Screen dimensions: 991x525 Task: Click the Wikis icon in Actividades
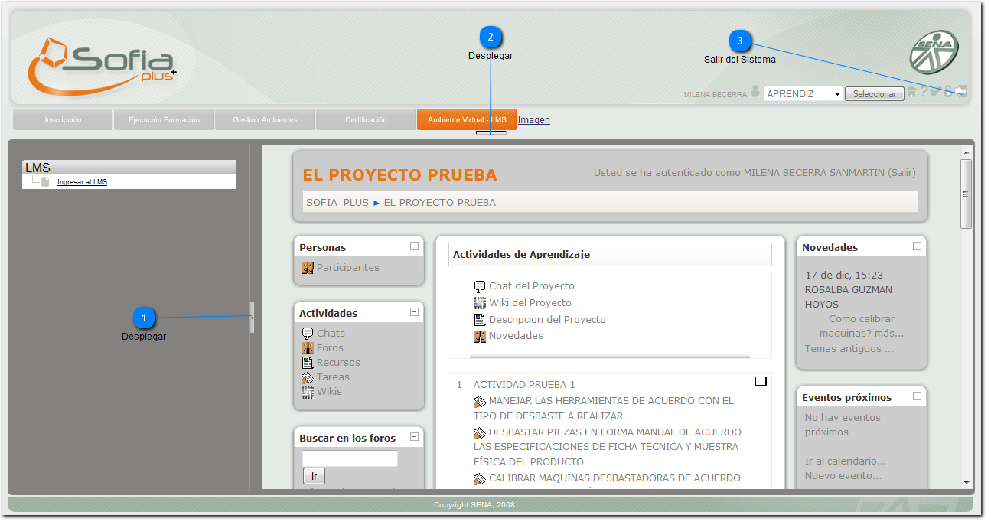pyautogui.click(x=308, y=392)
